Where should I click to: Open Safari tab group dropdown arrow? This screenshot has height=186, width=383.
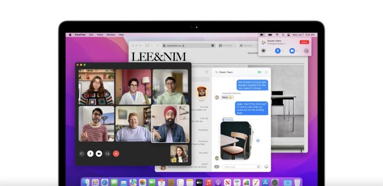[x=152, y=45]
